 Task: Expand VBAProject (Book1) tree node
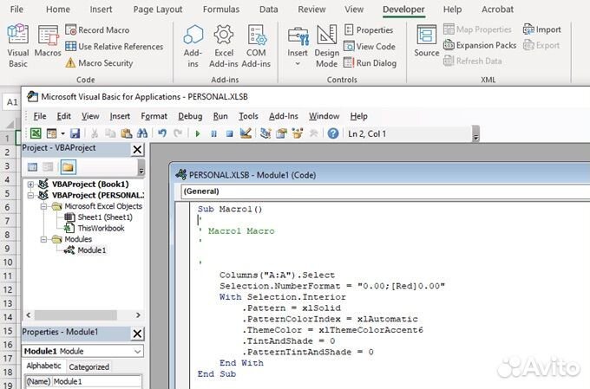click(31, 185)
